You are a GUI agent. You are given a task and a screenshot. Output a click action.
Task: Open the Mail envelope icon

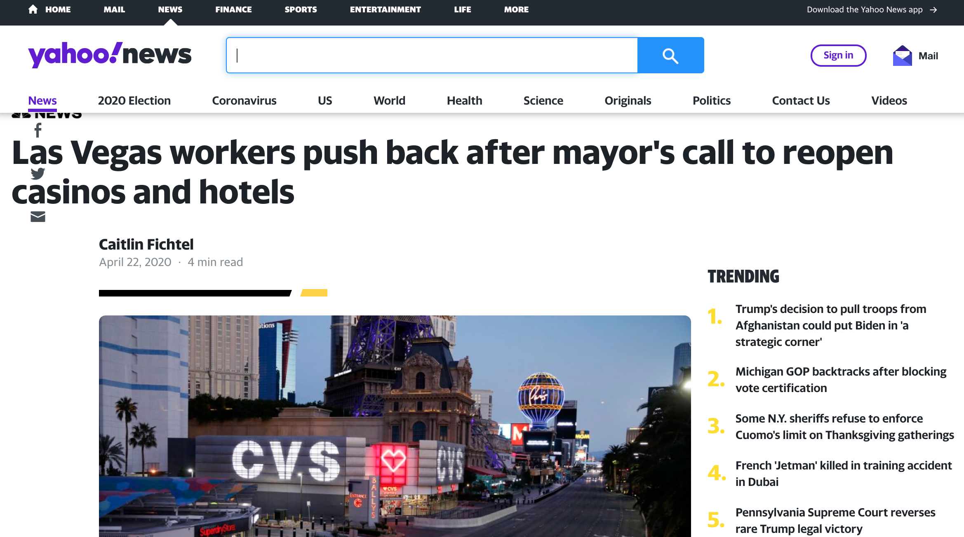(902, 56)
